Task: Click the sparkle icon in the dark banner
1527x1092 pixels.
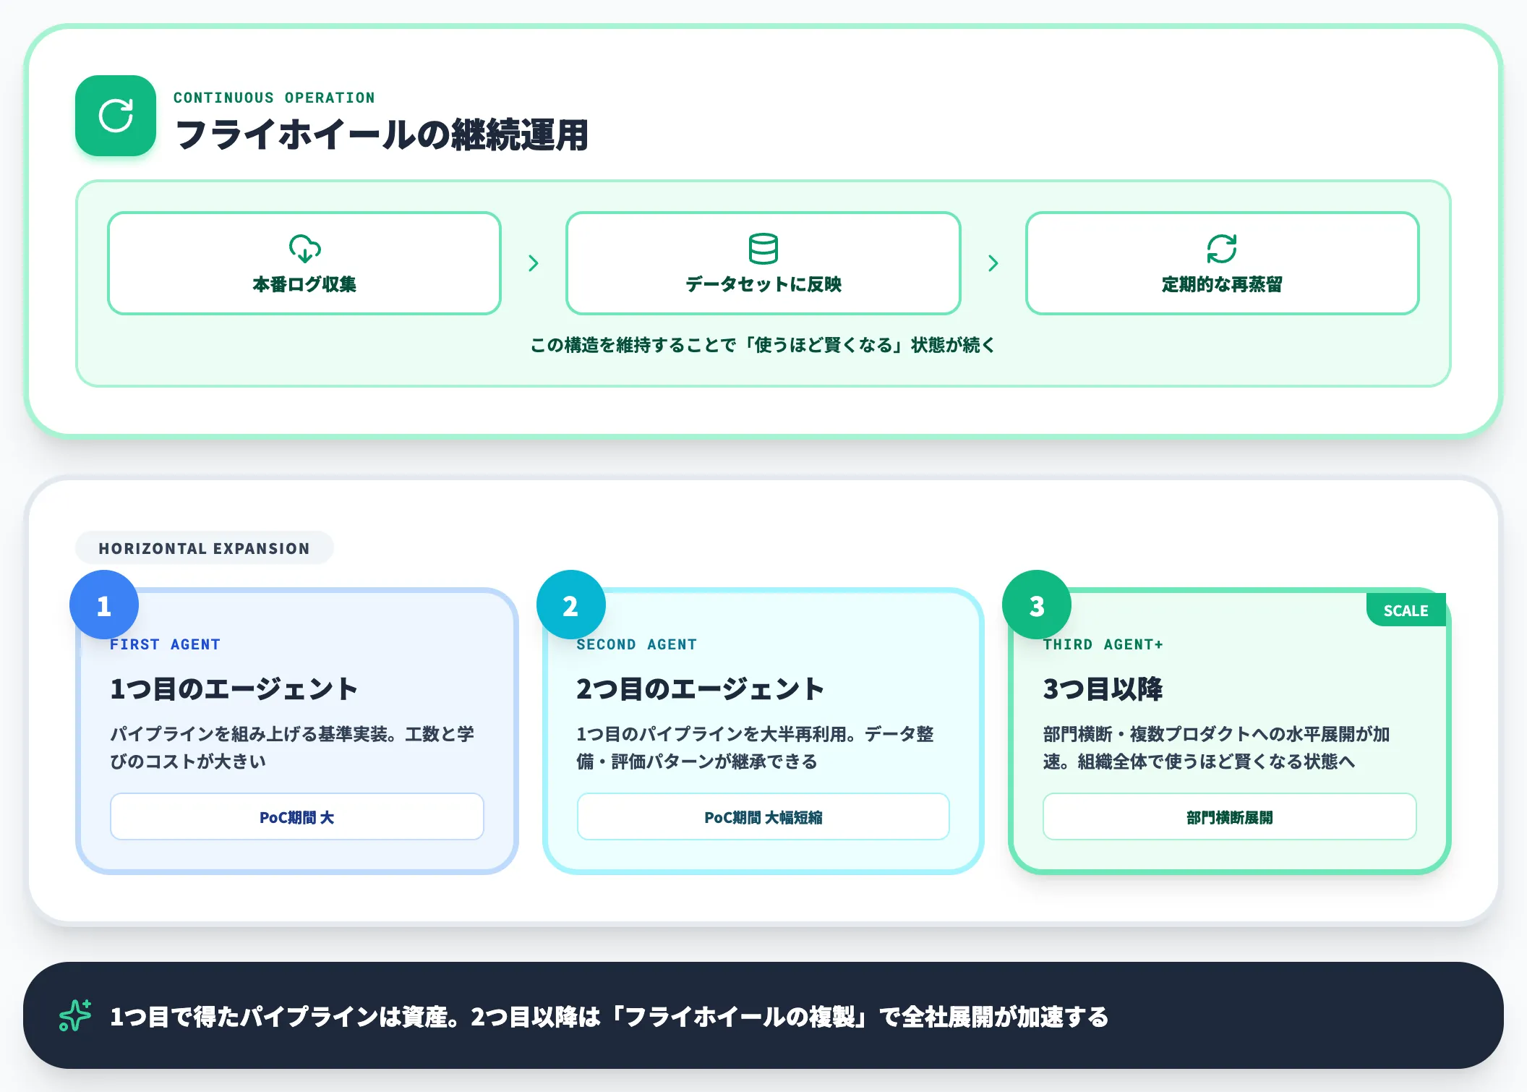Action: 75,1015
